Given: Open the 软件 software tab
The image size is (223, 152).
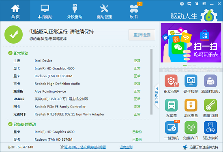Looking at the screenshot, I should tap(134, 11).
